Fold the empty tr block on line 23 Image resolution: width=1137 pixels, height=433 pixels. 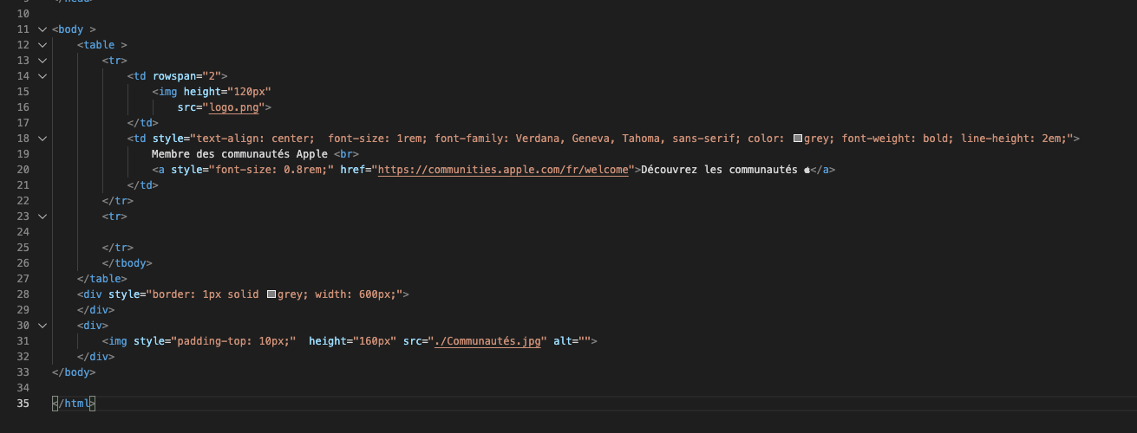42,216
